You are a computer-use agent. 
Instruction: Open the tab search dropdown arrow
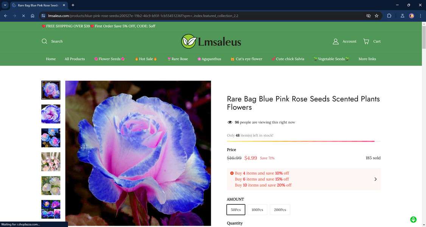[5, 5]
